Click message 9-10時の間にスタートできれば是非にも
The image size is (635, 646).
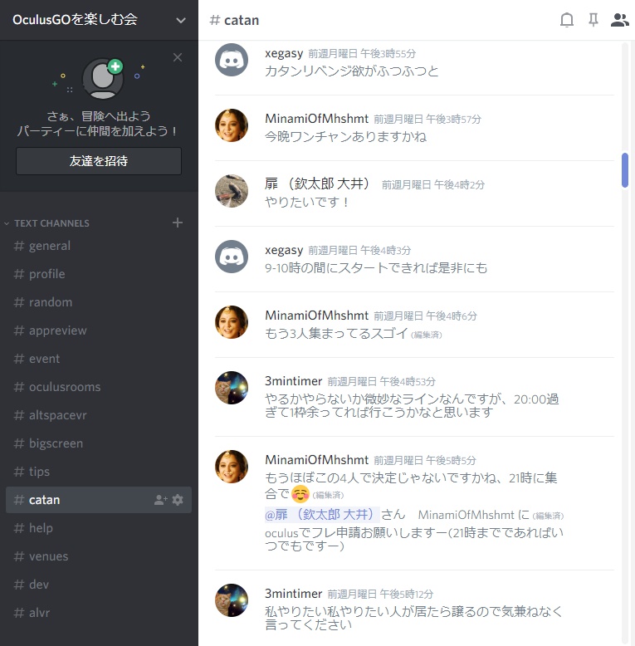376,268
